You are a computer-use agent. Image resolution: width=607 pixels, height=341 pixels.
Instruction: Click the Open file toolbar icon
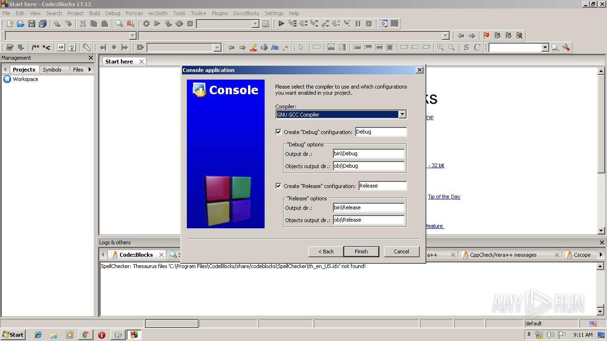20,24
